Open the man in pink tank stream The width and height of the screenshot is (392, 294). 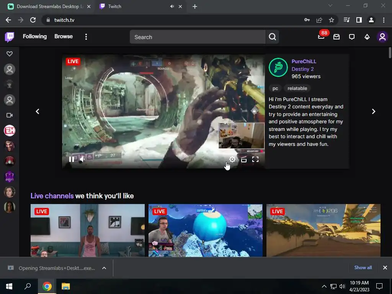[88, 230]
